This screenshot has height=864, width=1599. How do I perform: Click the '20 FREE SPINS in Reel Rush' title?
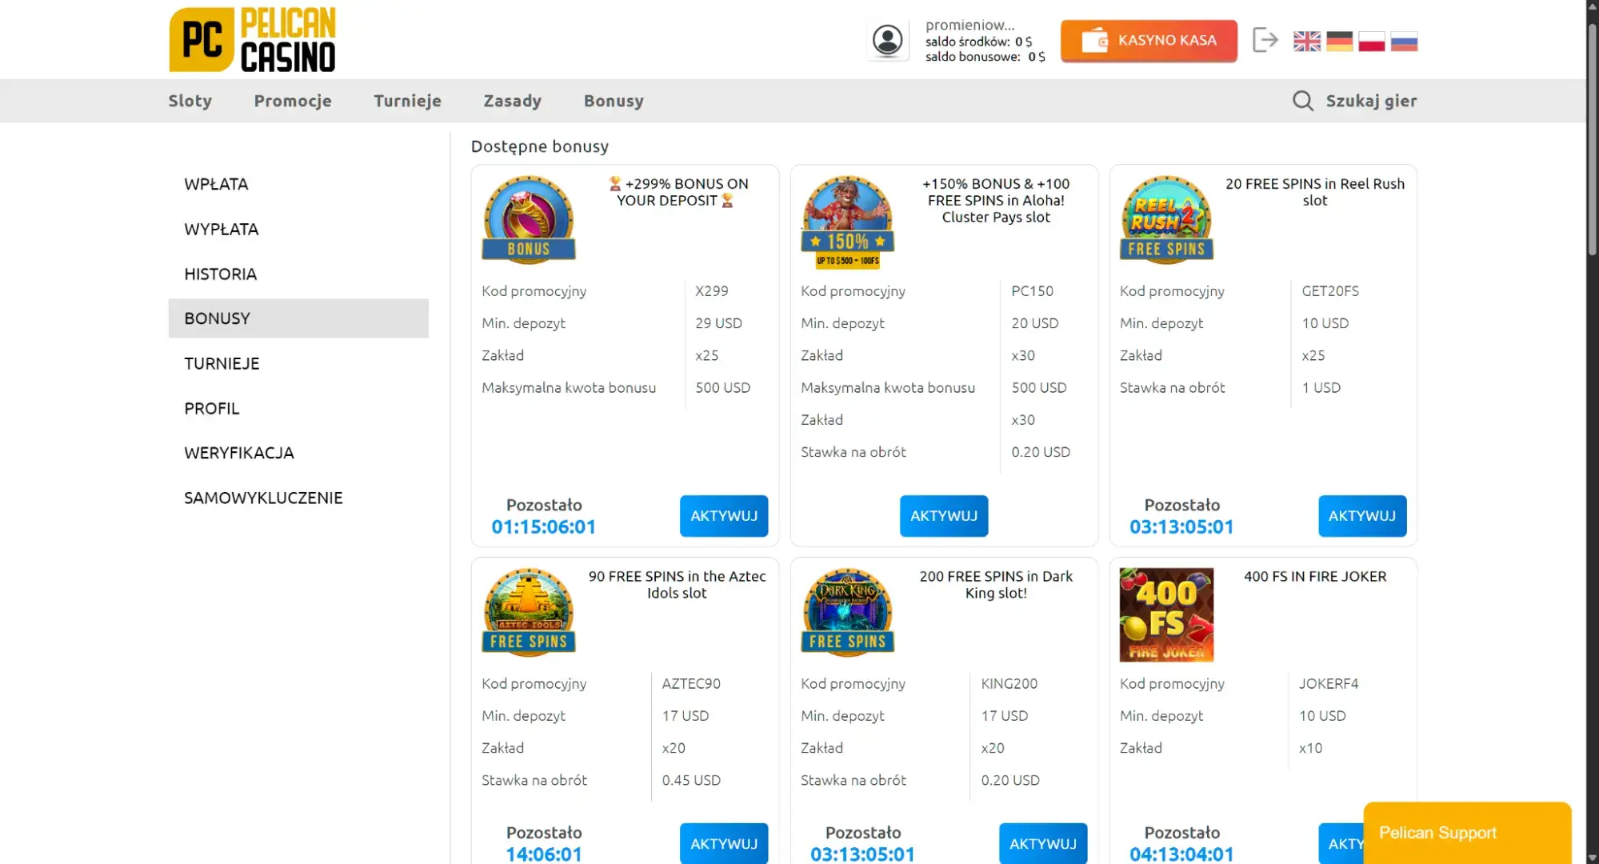click(1314, 192)
